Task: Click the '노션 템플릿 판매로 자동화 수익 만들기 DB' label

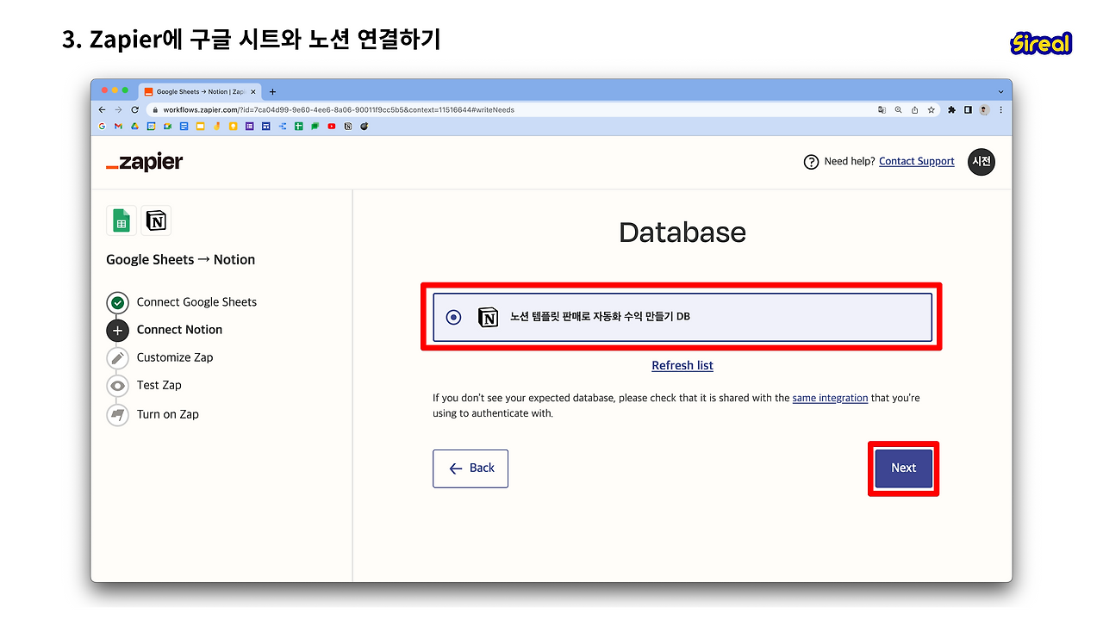Action: coord(600,317)
